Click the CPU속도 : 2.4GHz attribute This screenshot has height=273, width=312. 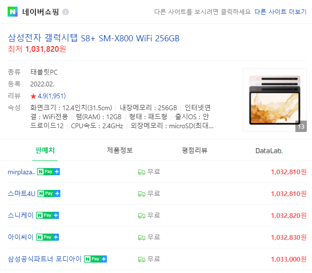[97, 126]
